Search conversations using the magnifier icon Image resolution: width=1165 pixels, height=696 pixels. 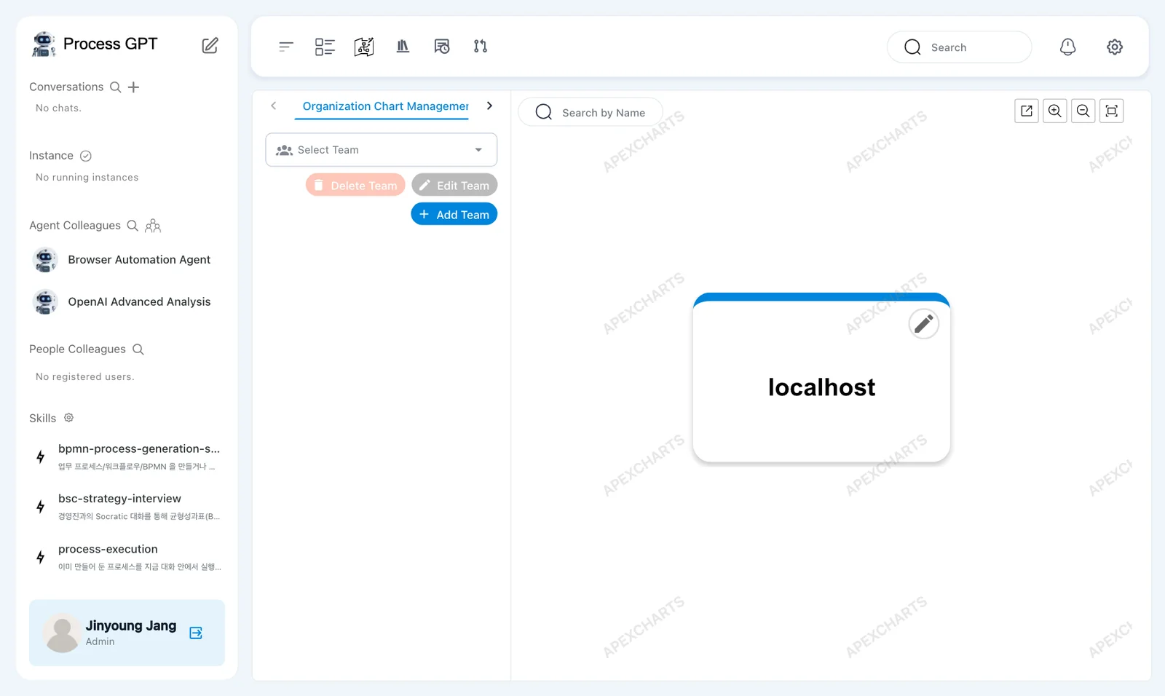tap(115, 87)
